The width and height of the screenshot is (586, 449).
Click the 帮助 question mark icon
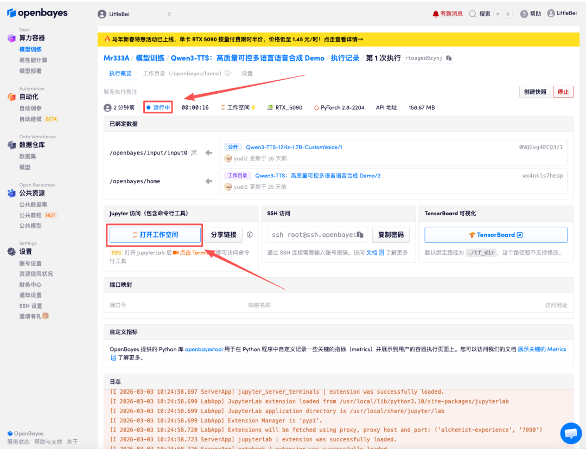(524, 14)
